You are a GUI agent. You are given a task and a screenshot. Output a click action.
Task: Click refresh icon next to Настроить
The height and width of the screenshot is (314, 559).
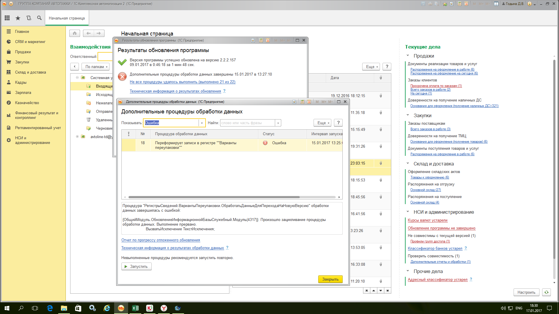pyautogui.click(x=546, y=292)
